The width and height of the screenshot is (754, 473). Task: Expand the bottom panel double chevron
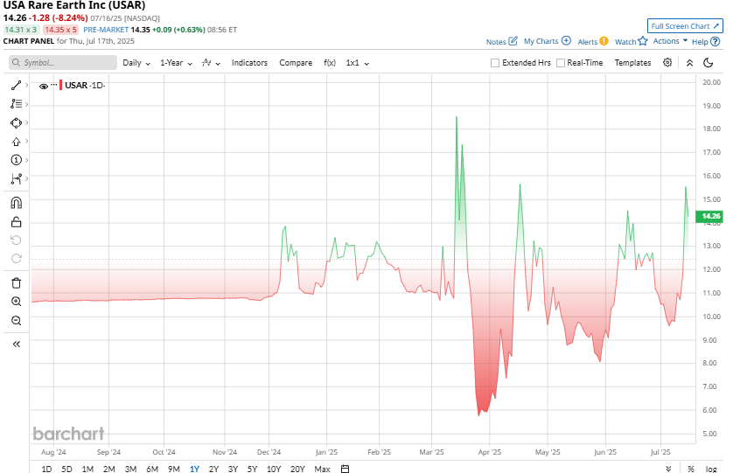click(668, 469)
